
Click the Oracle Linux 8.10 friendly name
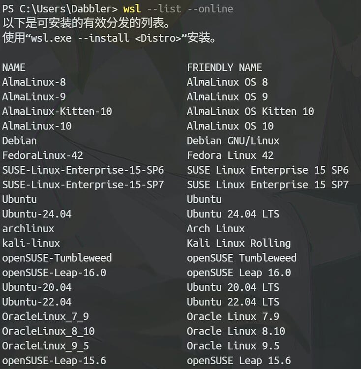[236, 331]
